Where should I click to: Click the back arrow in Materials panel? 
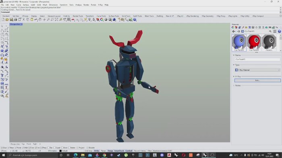coord(234,31)
